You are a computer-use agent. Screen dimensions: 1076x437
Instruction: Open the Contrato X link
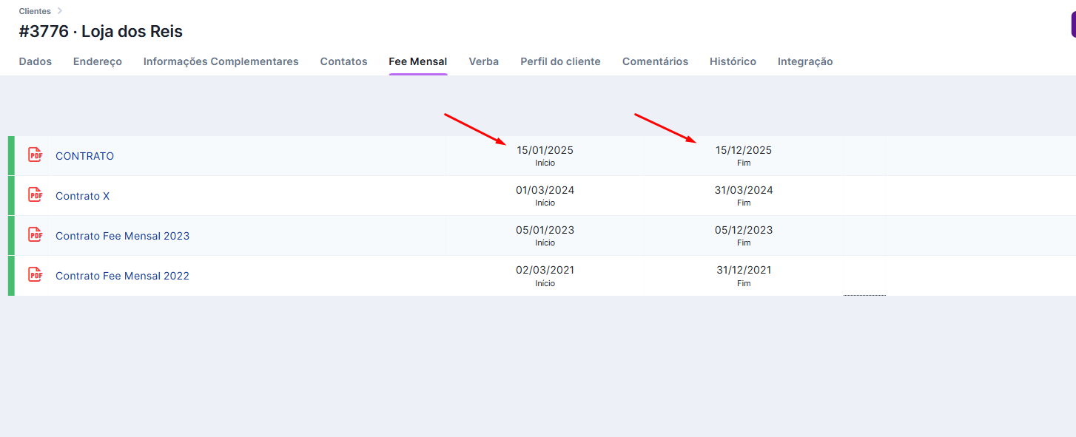pos(82,196)
